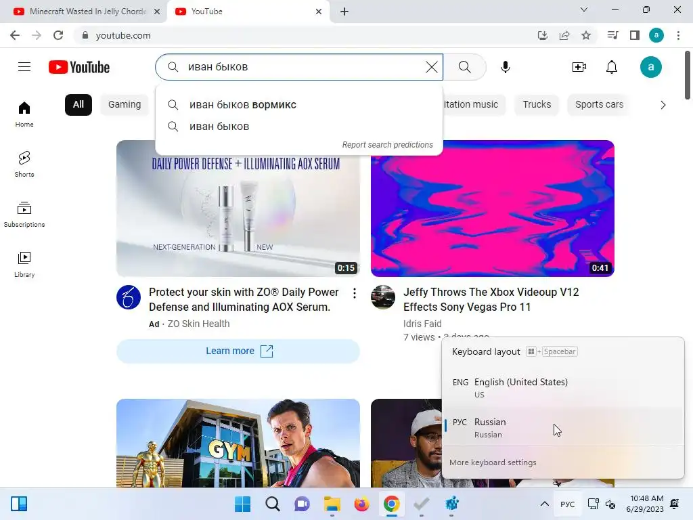Image resolution: width=693 pixels, height=520 pixels.
Task: Open Windows widgets panel on taskbar
Action: (19, 504)
